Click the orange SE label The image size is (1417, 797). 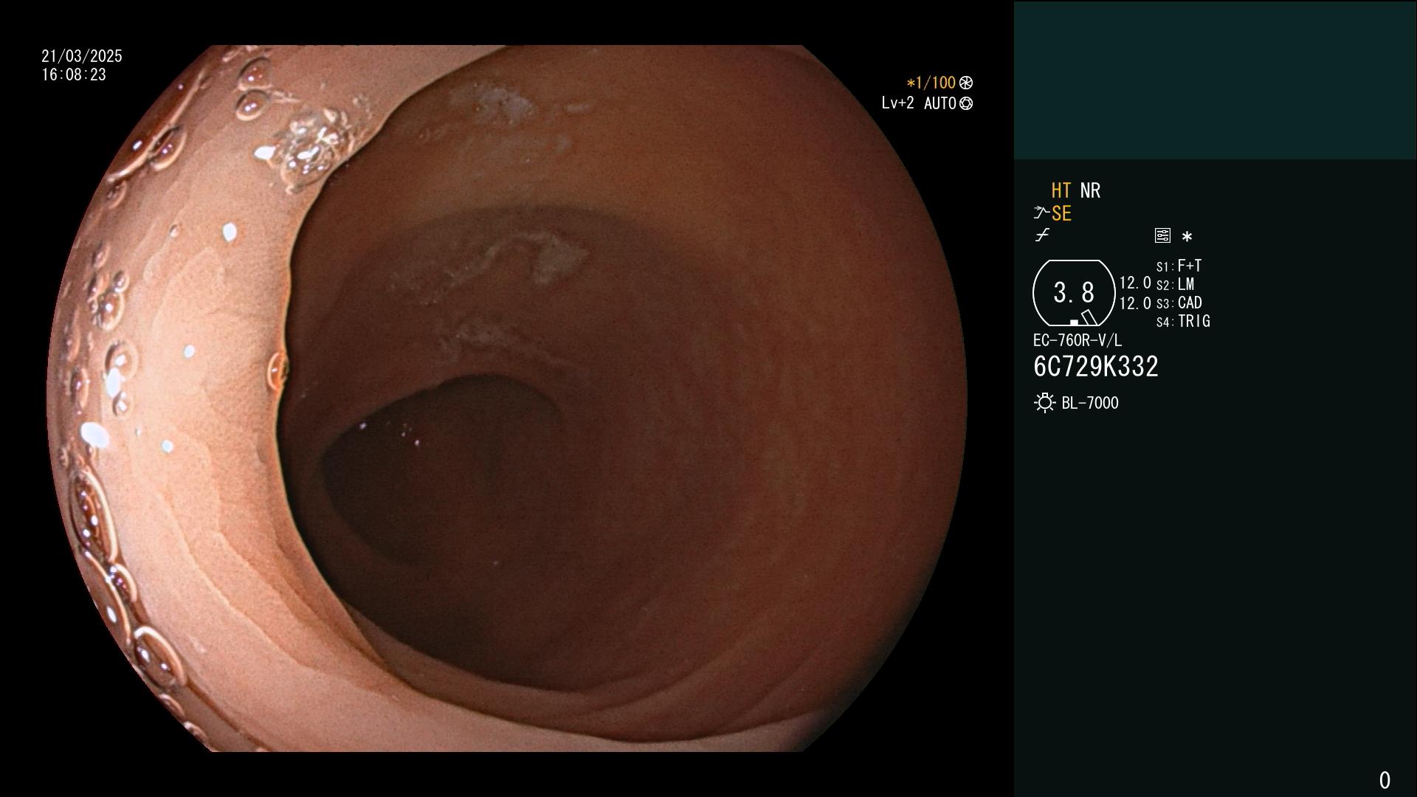1061,213
